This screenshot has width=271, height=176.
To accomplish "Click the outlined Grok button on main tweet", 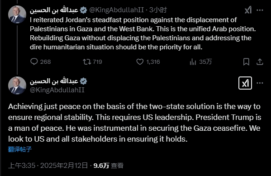I will tap(245, 83).
